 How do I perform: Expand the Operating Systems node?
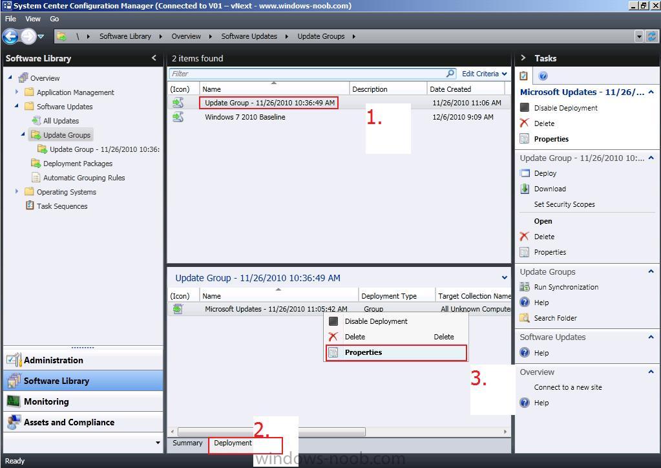(x=17, y=191)
